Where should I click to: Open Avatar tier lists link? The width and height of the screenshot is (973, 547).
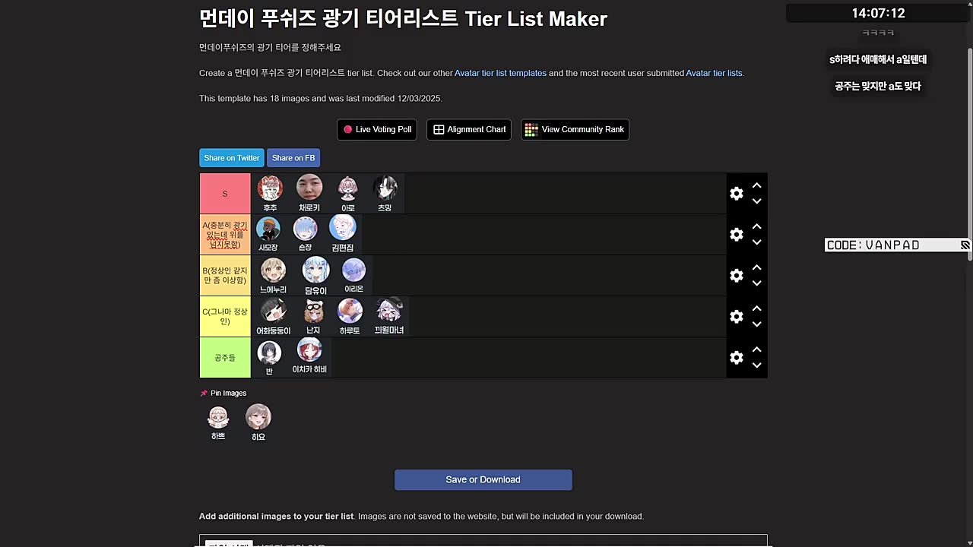[714, 74]
